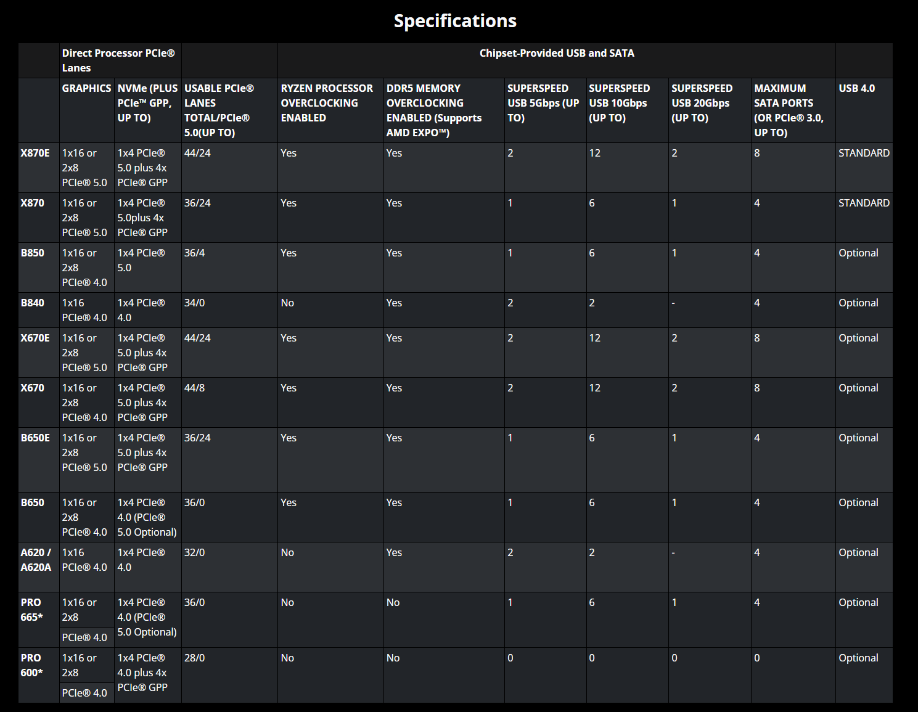Click the DDR5 MEMORY OVERCLOCKING column header
The height and width of the screenshot is (712, 918).
click(x=434, y=110)
